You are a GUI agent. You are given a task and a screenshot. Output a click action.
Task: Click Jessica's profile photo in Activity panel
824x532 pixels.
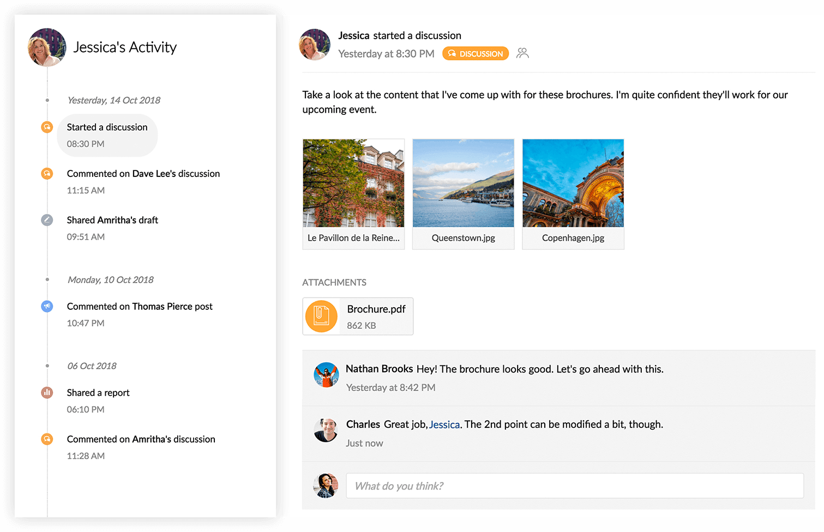(x=47, y=47)
